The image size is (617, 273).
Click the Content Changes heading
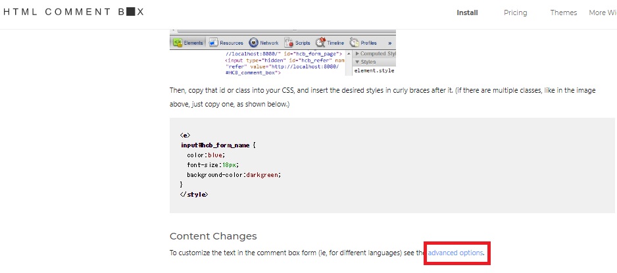tap(213, 236)
